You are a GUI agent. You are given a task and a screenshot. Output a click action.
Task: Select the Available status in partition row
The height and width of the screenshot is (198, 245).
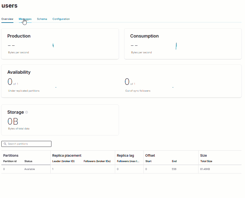pyautogui.click(x=29, y=169)
